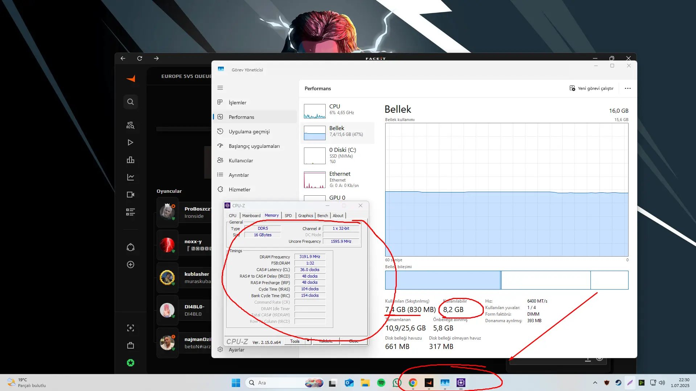
Task: Click the taskbar search box labeled Ara
Action: point(285,383)
